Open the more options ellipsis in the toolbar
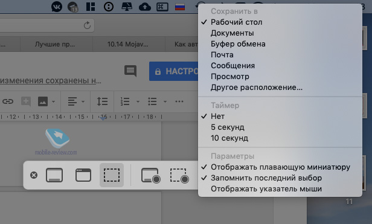The width and height of the screenshot is (372, 224). (179, 101)
